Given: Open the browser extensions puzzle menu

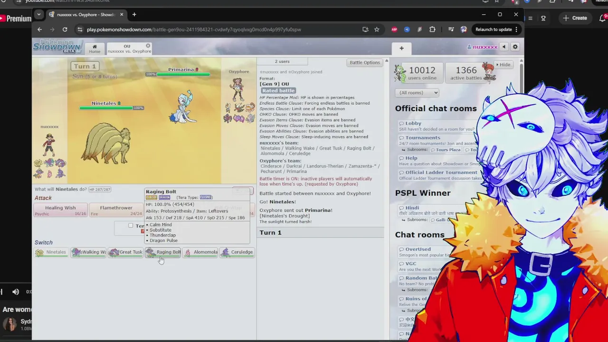Looking at the screenshot, I should tap(432, 29).
